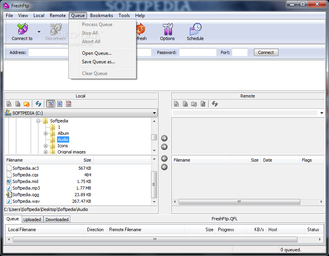This screenshot has width=329, height=256.
Task: Select the folder named 1 in tree
Action: (59, 127)
